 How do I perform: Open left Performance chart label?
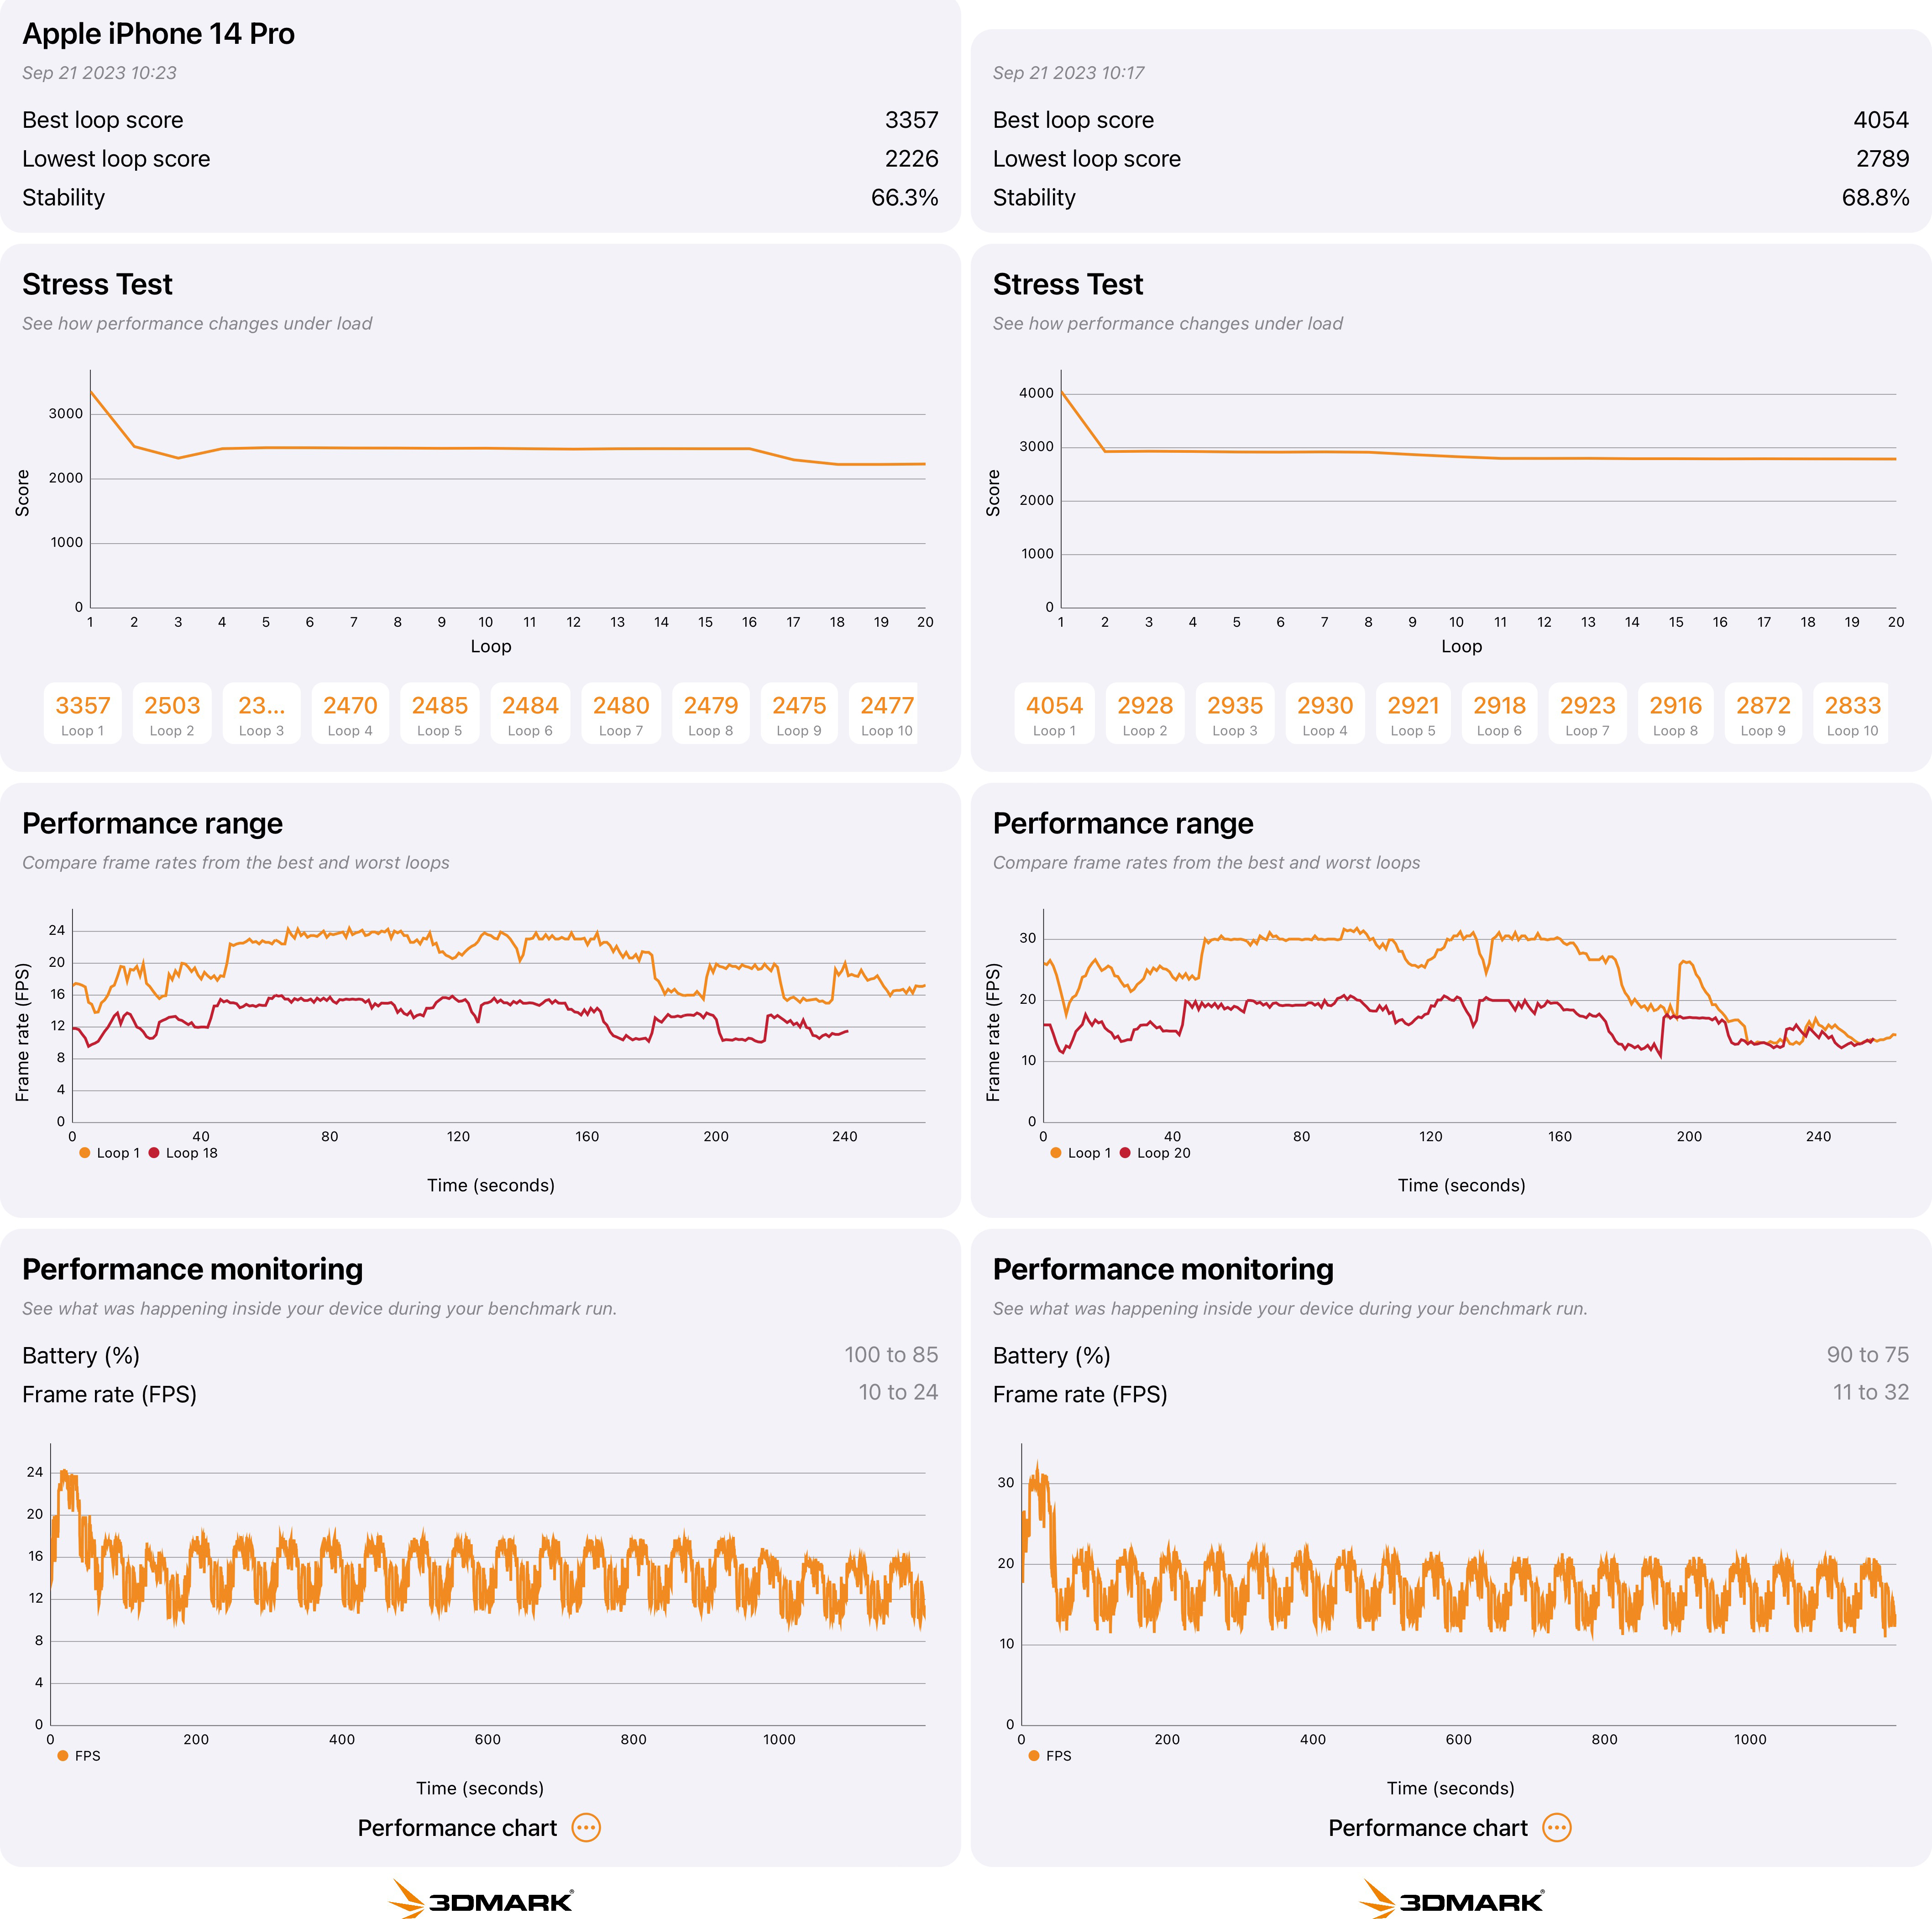tap(457, 1828)
